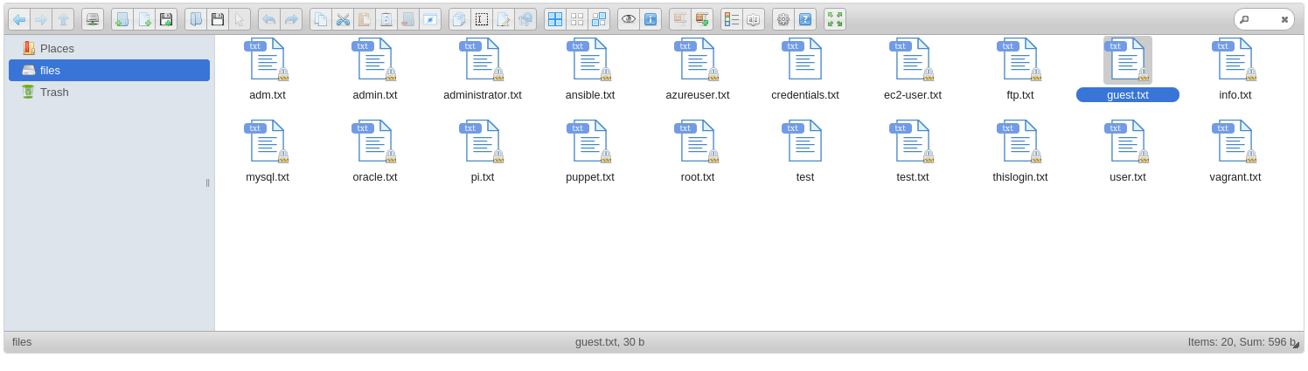Click the upload files floppy-plus icon
The width and height of the screenshot is (1308, 371).
pos(166,19)
